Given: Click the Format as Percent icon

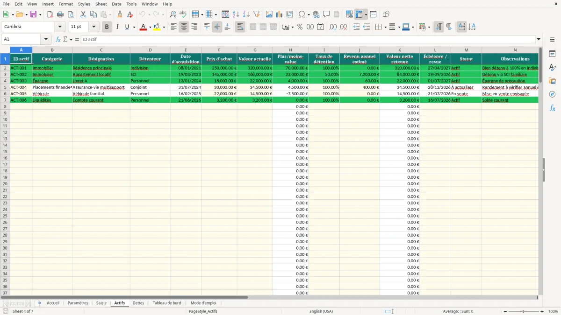Looking at the screenshot, I should tap(300, 27).
